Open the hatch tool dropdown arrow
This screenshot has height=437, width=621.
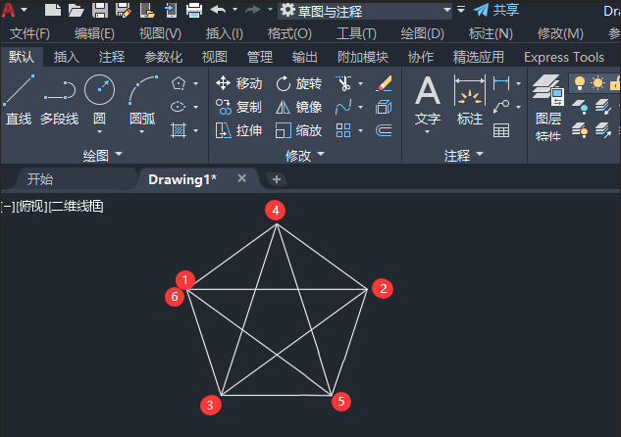click(195, 130)
